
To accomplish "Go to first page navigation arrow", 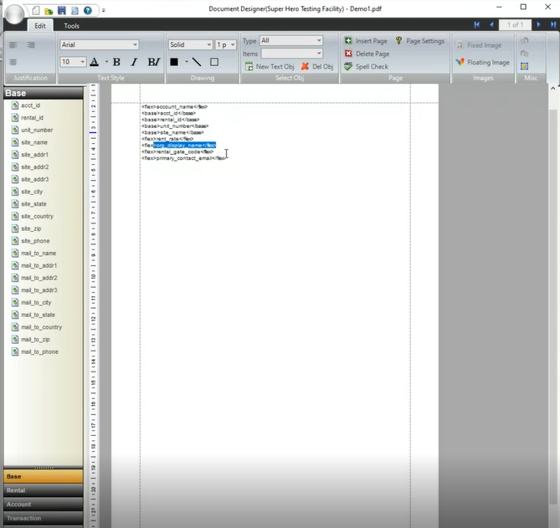I will coord(477,24).
